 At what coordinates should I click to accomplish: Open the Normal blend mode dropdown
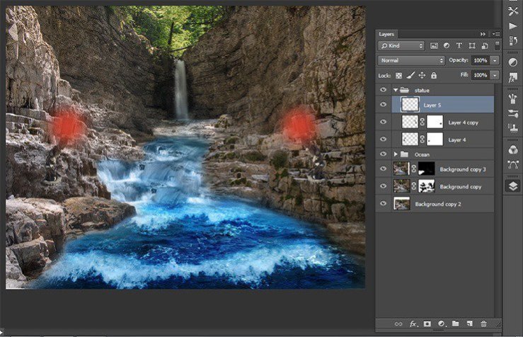(411, 60)
